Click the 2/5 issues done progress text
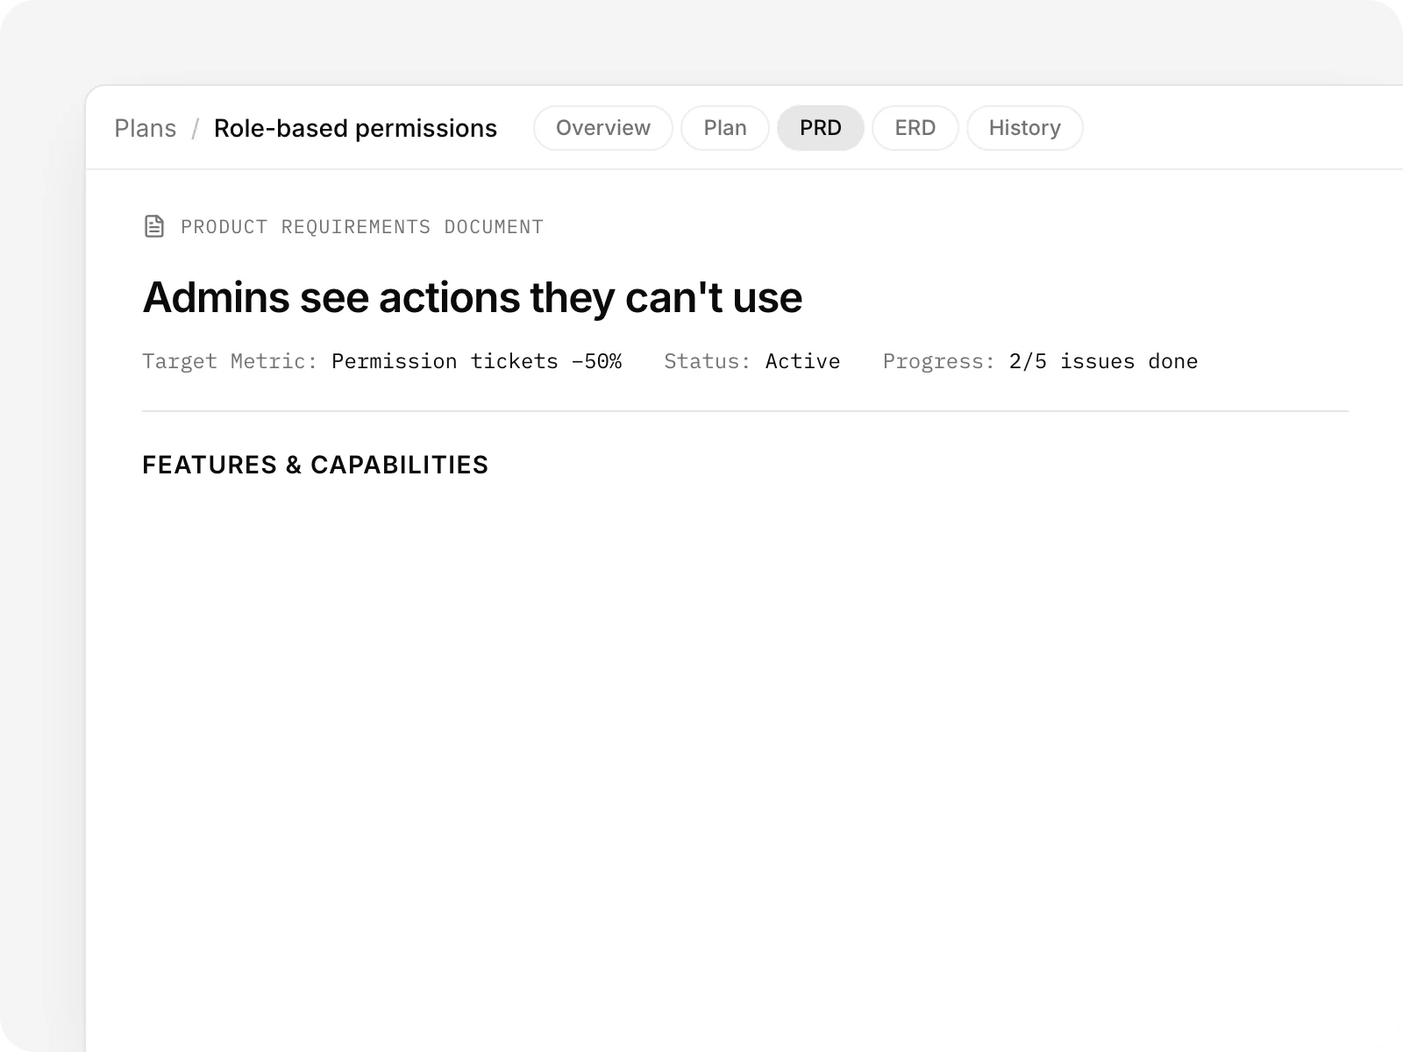 (1103, 361)
